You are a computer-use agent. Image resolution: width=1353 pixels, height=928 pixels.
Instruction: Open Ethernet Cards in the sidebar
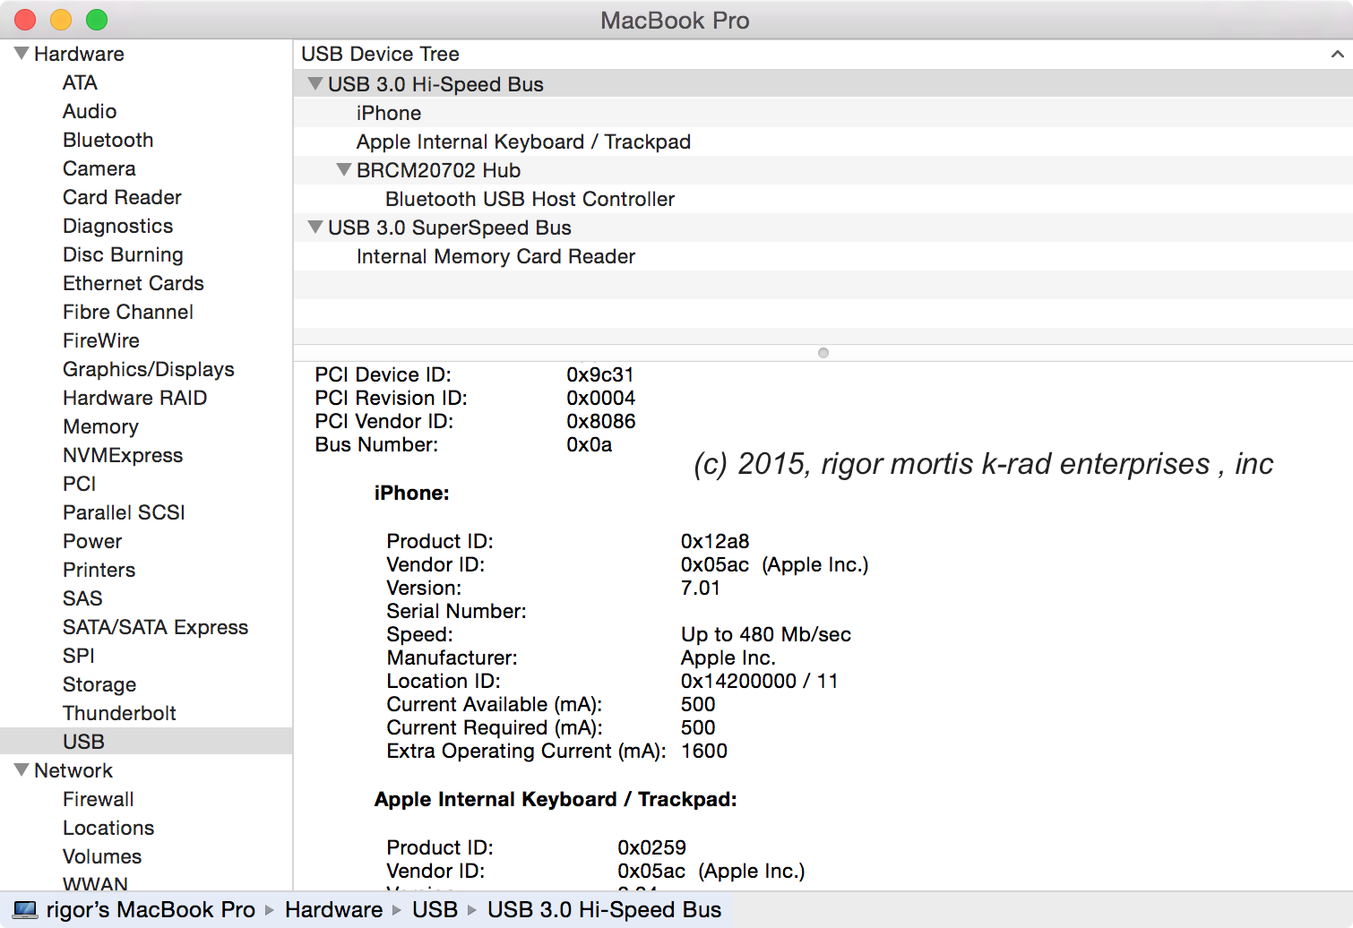134,283
